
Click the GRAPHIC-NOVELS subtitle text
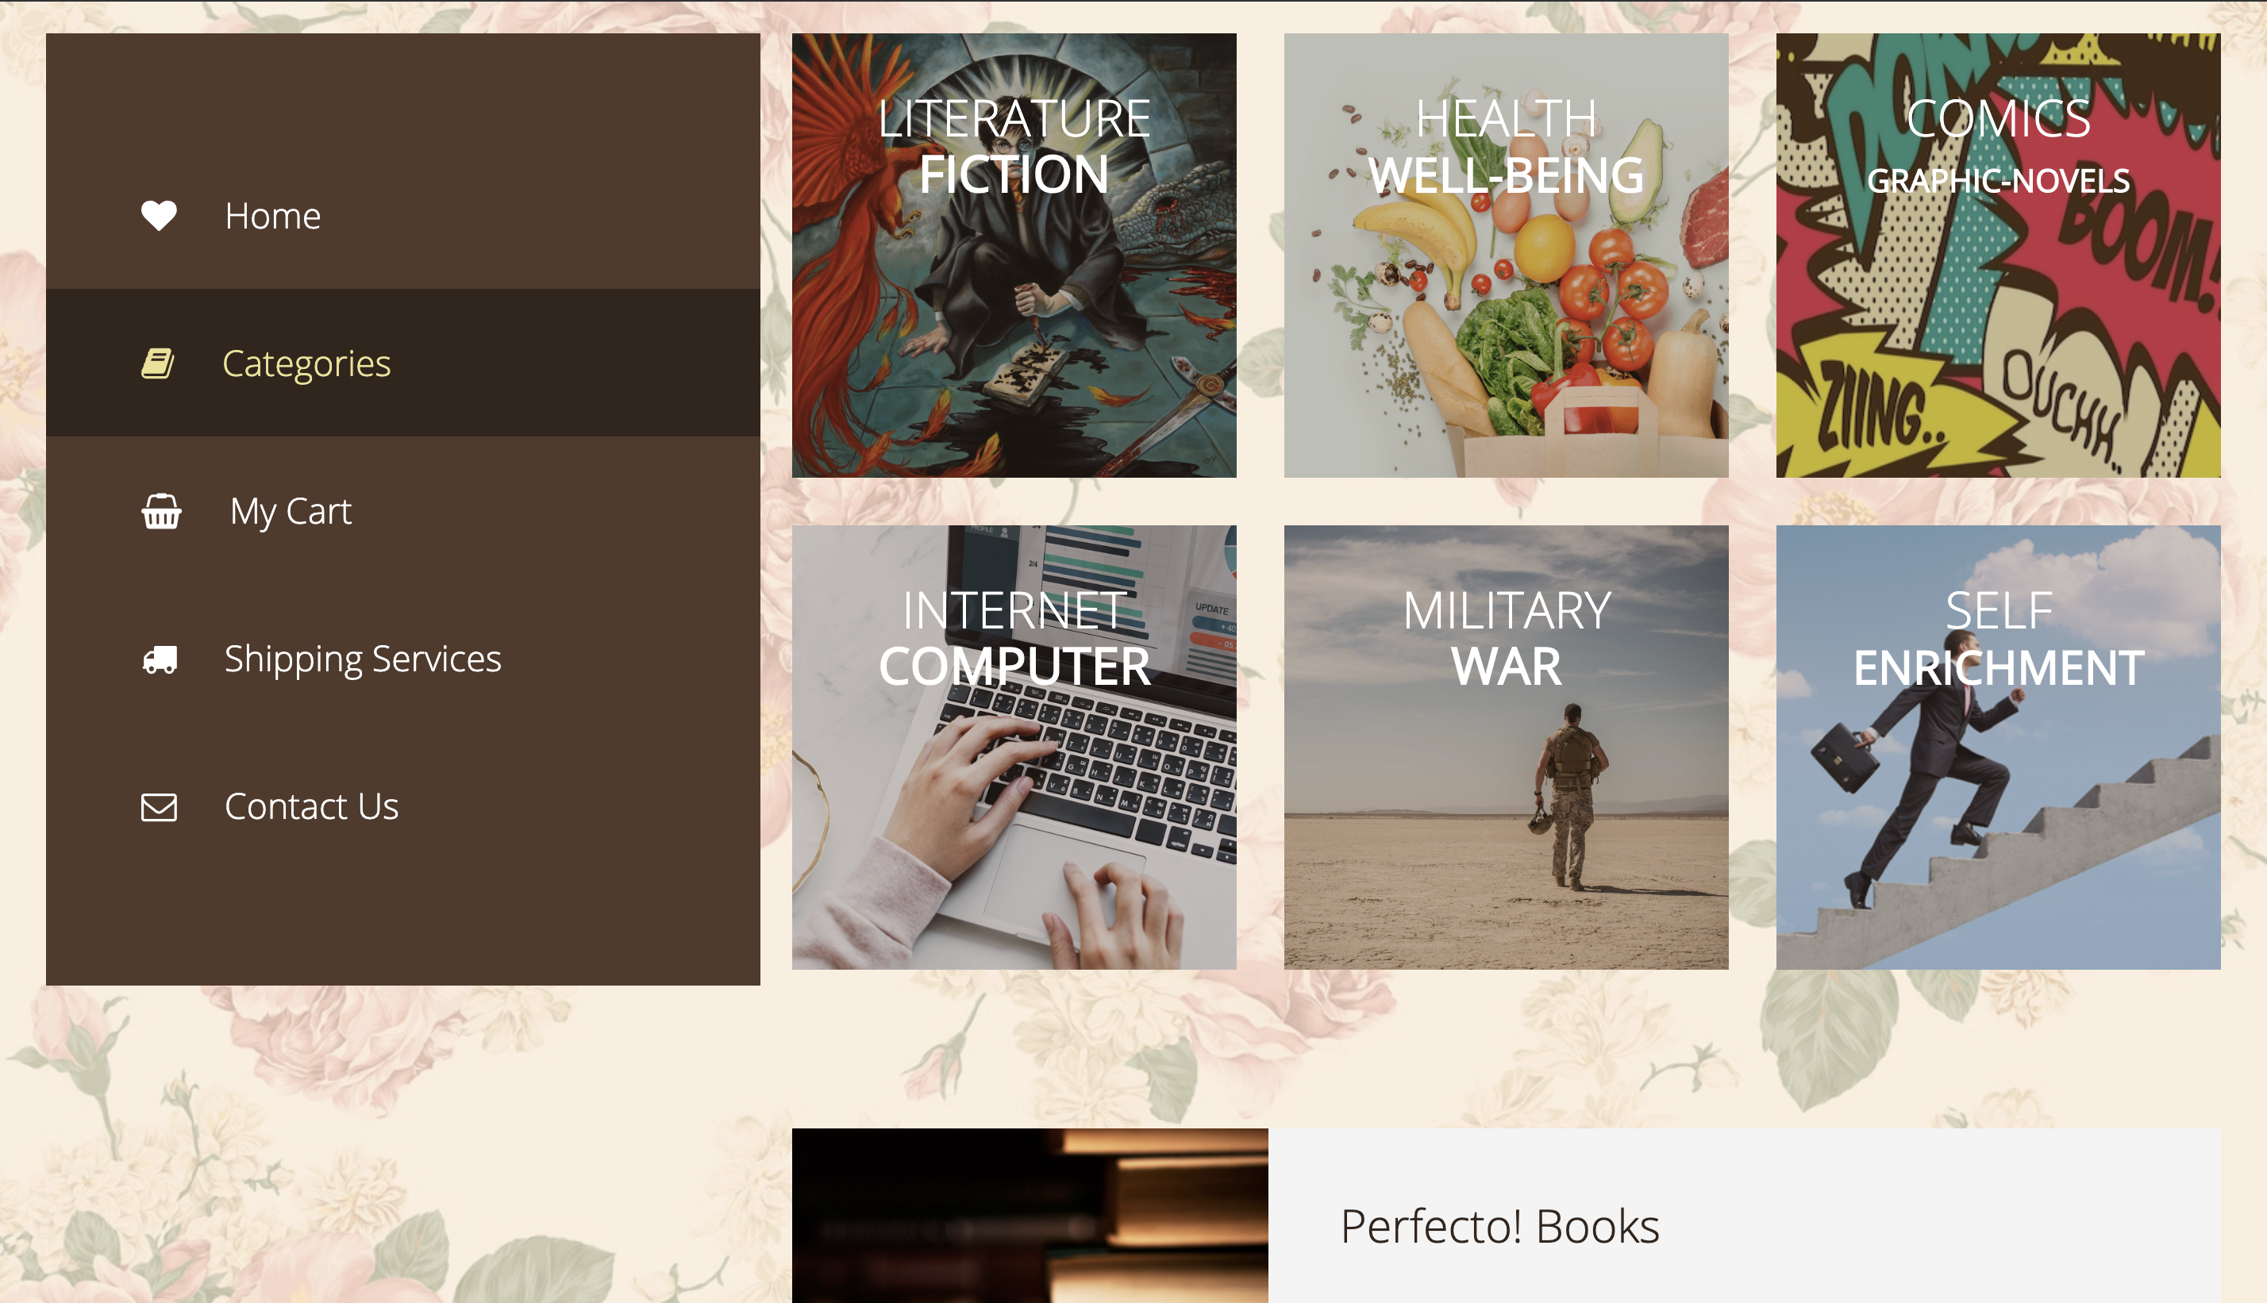(1999, 181)
